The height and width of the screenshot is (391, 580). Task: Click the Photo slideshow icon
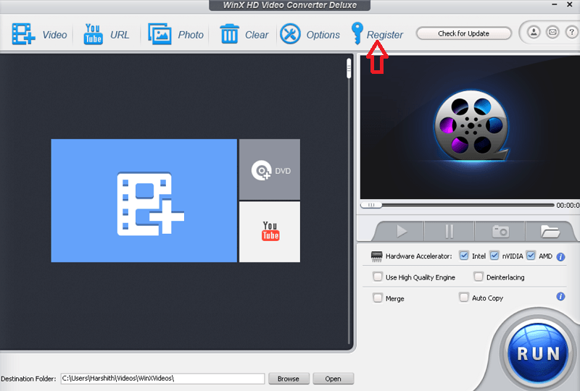[x=159, y=34]
